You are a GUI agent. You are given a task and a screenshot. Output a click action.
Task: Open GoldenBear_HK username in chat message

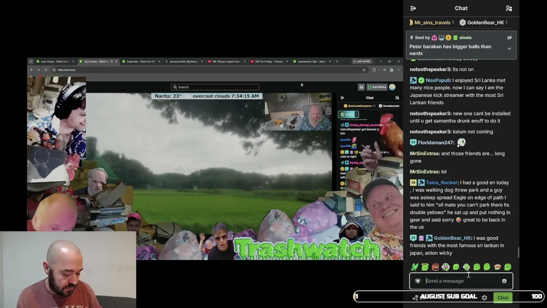[453, 238]
